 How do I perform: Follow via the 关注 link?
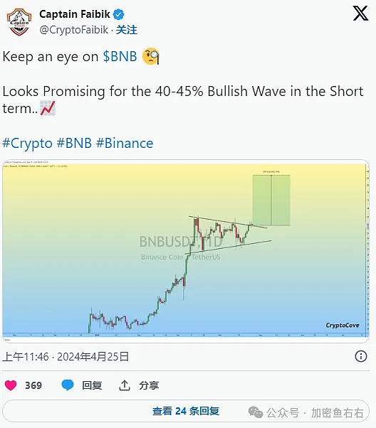pos(126,30)
